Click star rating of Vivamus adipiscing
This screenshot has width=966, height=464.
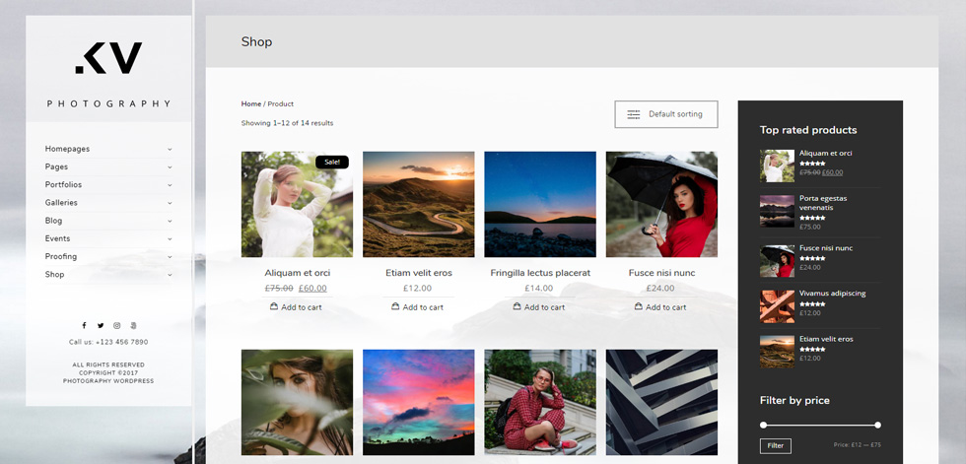812,304
